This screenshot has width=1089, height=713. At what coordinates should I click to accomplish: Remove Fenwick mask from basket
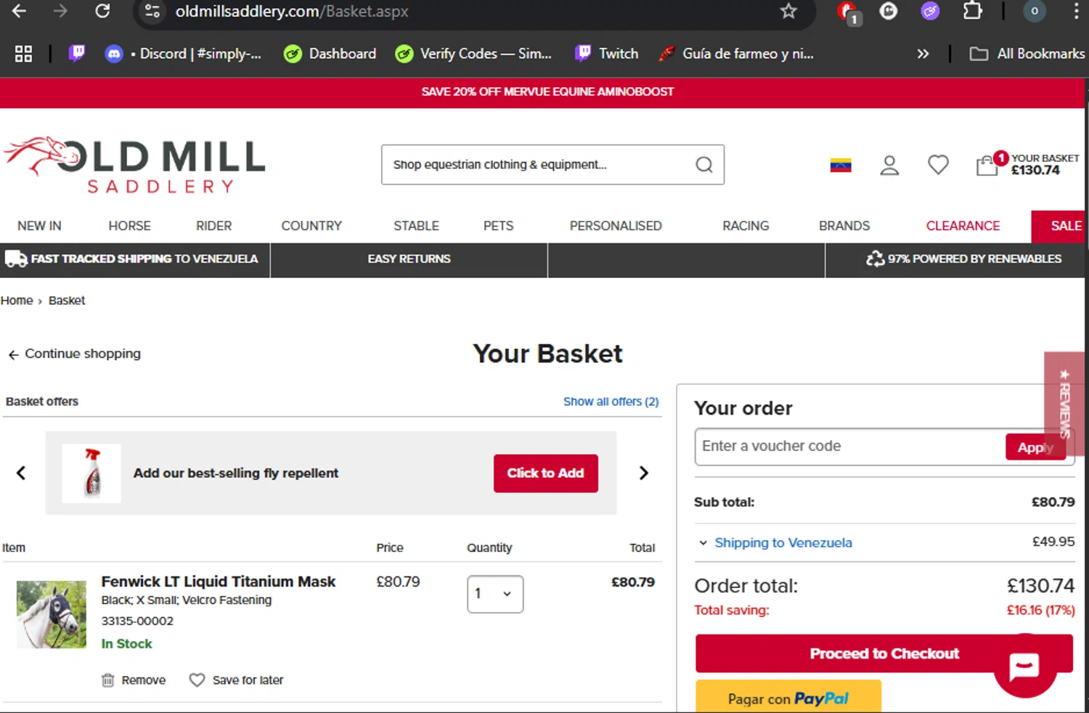[134, 680]
